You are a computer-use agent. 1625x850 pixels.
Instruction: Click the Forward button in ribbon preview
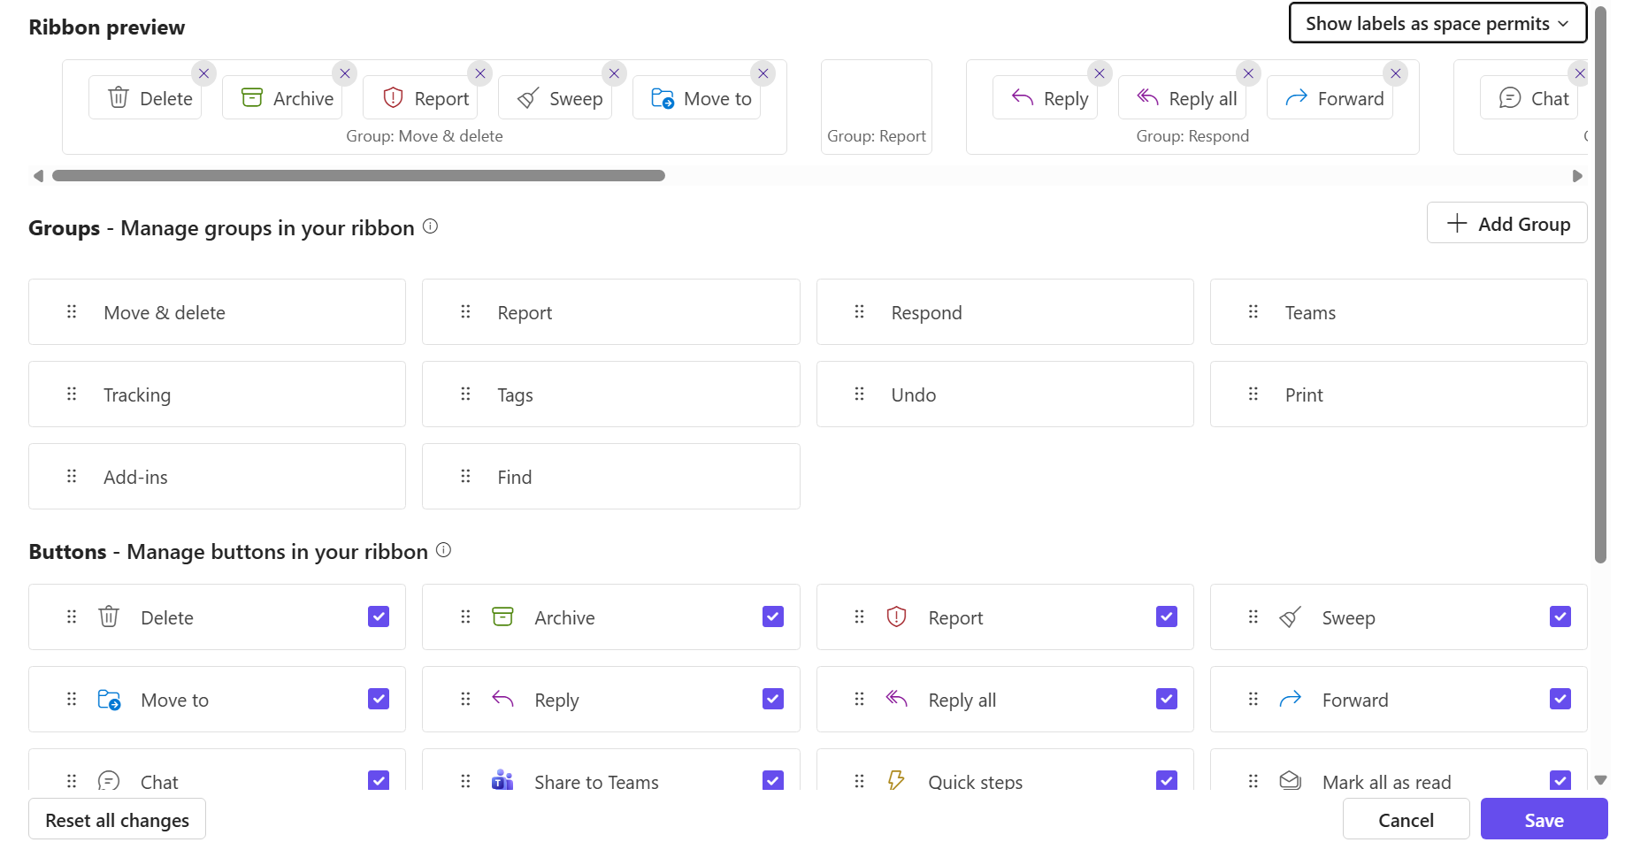[x=1330, y=98]
